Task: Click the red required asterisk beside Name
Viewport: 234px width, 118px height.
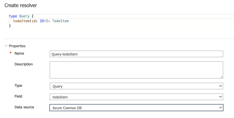Action: (11, 53)
